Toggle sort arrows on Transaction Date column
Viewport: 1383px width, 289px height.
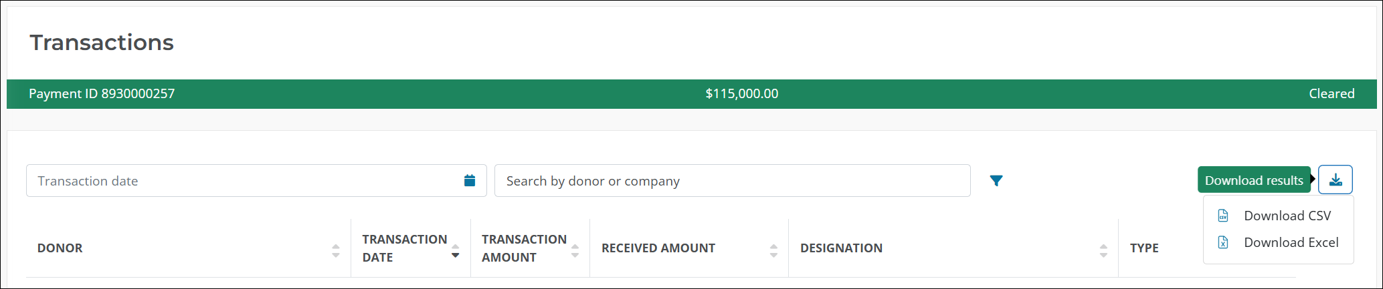click(456, 251)
